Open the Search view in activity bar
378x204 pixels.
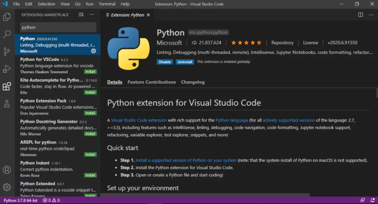coord(7,34)
